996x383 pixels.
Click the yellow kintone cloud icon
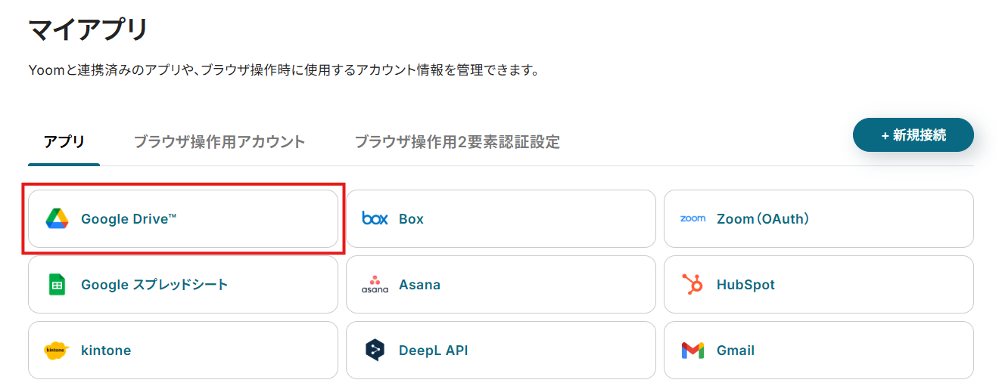pos(57,351)
